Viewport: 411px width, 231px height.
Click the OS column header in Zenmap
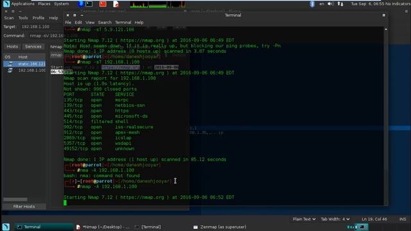tap(8, 57)
